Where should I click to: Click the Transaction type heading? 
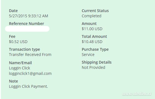click(24, 49)
